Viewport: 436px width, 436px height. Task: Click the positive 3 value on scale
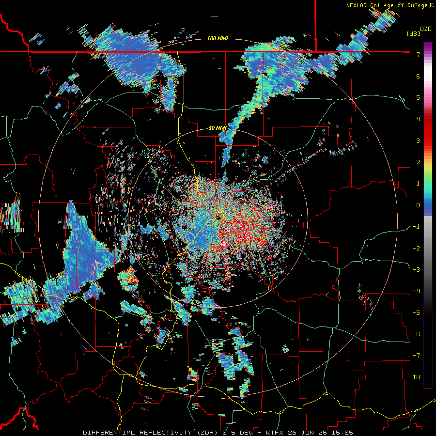pos(418,140)
